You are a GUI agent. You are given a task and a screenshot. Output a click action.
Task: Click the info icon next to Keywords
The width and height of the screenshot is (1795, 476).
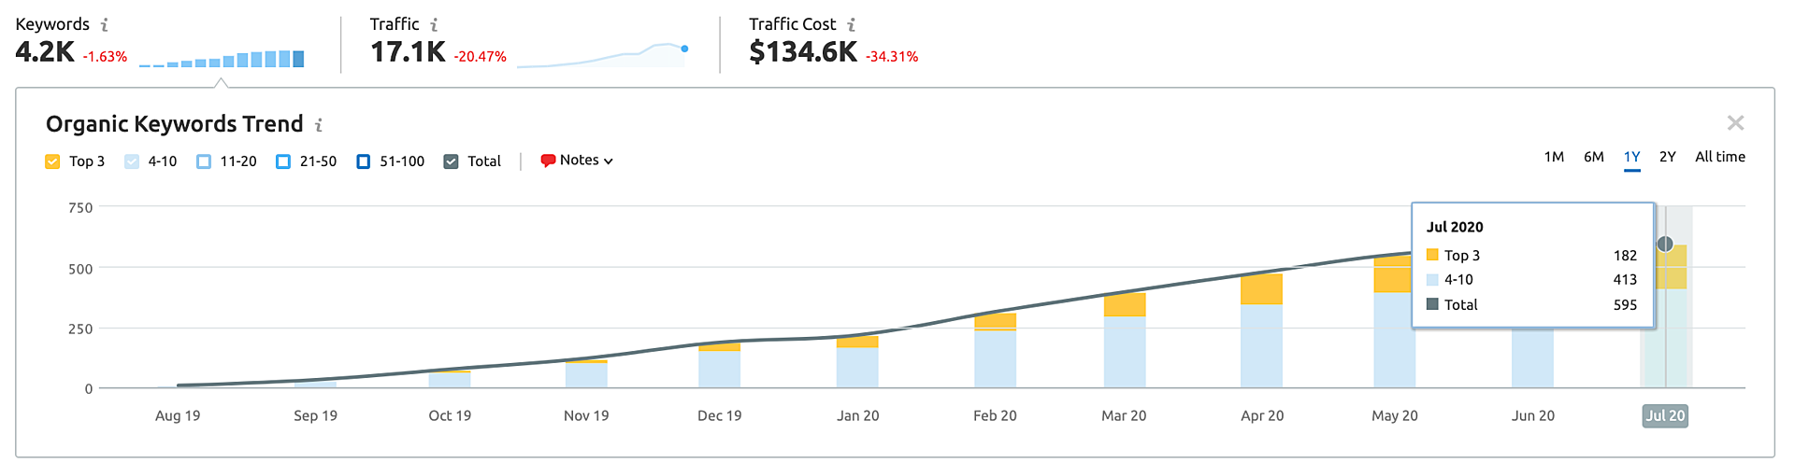pyautogui.click(x=104, y=25)
